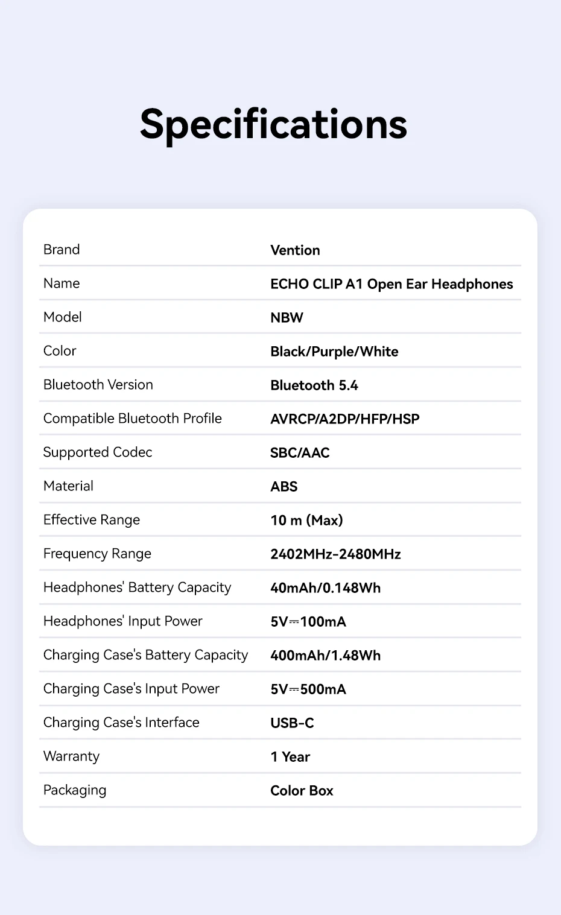Select the ECHO CLIP A1 Open Ear Headphones name

(391, 284)
